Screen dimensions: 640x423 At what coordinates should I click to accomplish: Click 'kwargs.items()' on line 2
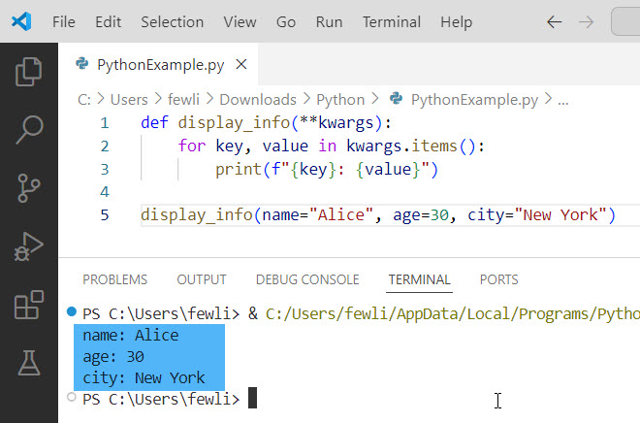click(410, 146)
